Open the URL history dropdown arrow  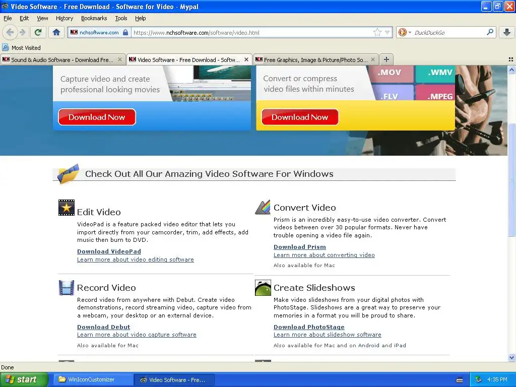pos(388,32)
